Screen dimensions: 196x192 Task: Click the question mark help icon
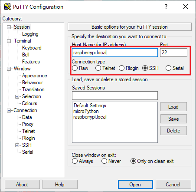click(166, 7)
